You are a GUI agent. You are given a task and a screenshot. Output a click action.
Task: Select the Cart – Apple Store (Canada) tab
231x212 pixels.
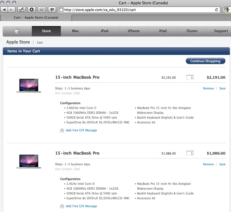click(x=36, y=18)
